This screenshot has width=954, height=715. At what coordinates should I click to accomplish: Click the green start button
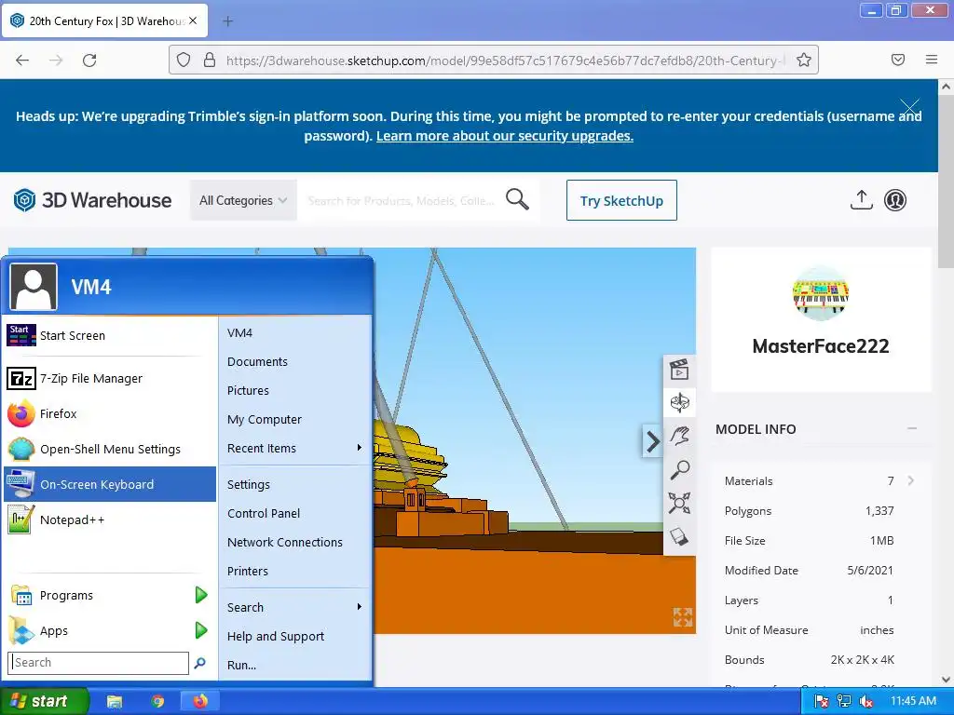tap(44, 701)
